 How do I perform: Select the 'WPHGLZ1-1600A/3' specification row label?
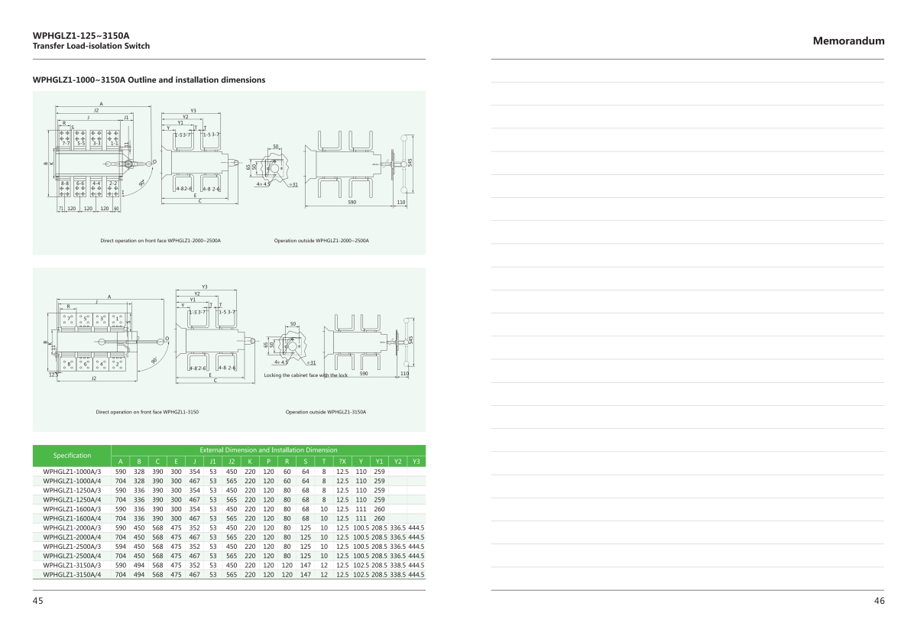point(72,508)
